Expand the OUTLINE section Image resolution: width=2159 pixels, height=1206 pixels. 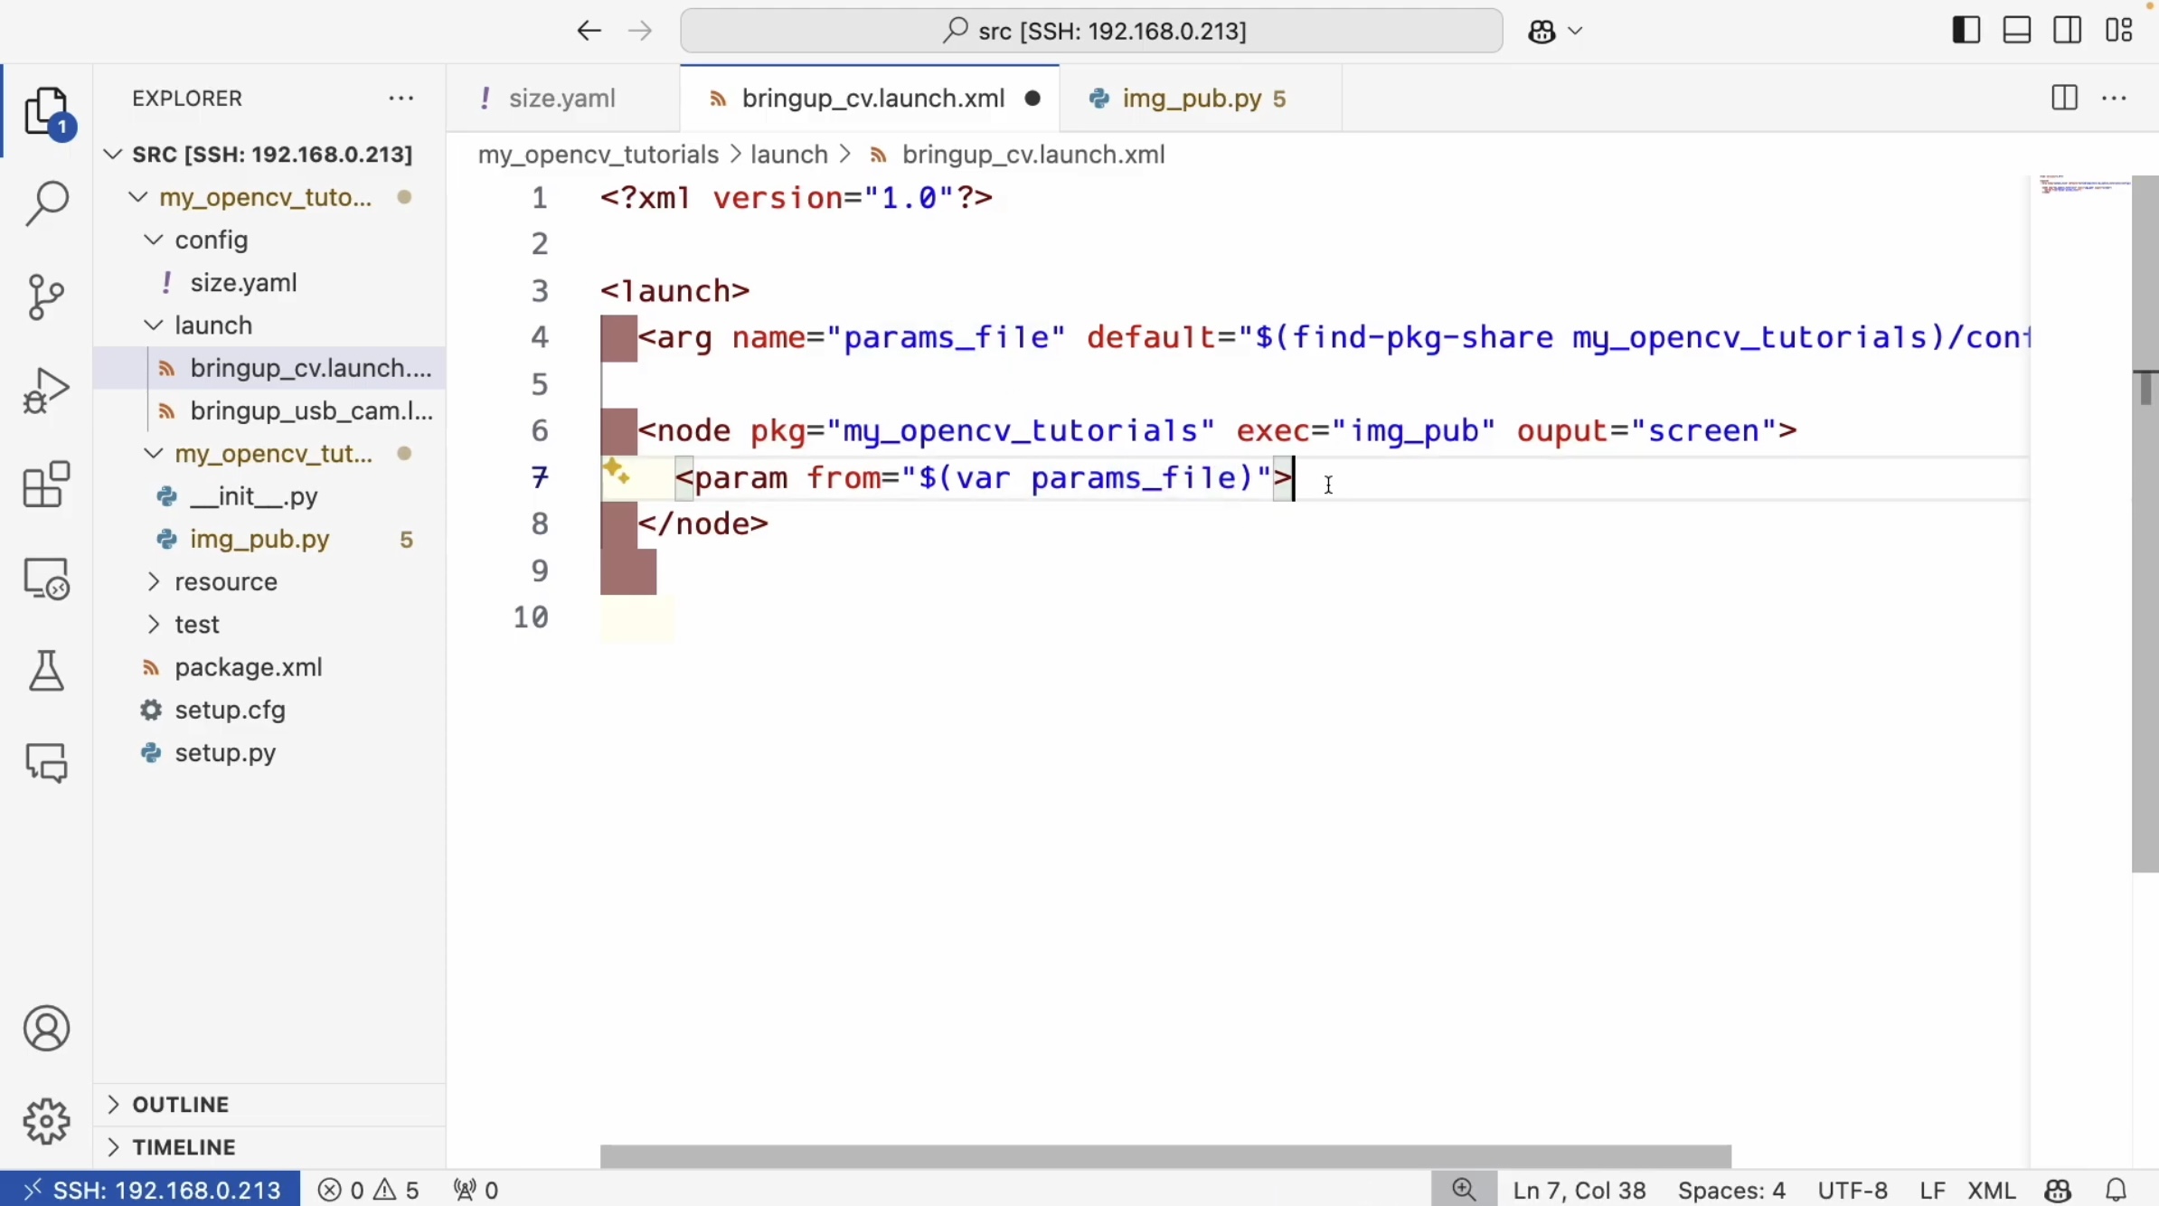tap(180, 1104)
